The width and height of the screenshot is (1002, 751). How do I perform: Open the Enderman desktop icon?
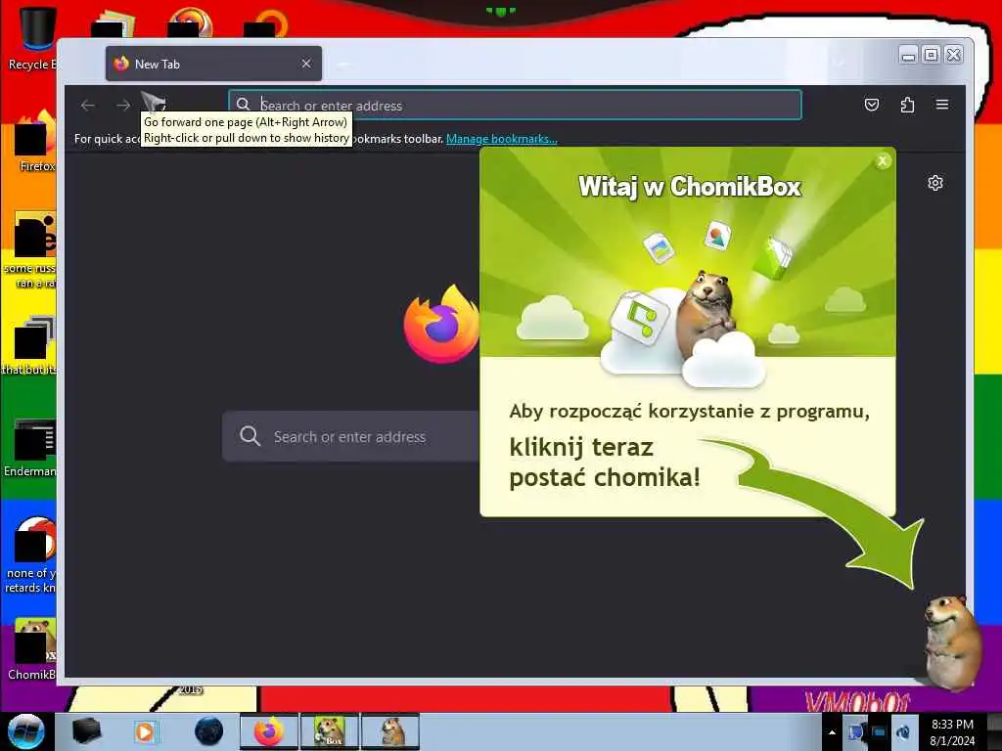(30, 447)
